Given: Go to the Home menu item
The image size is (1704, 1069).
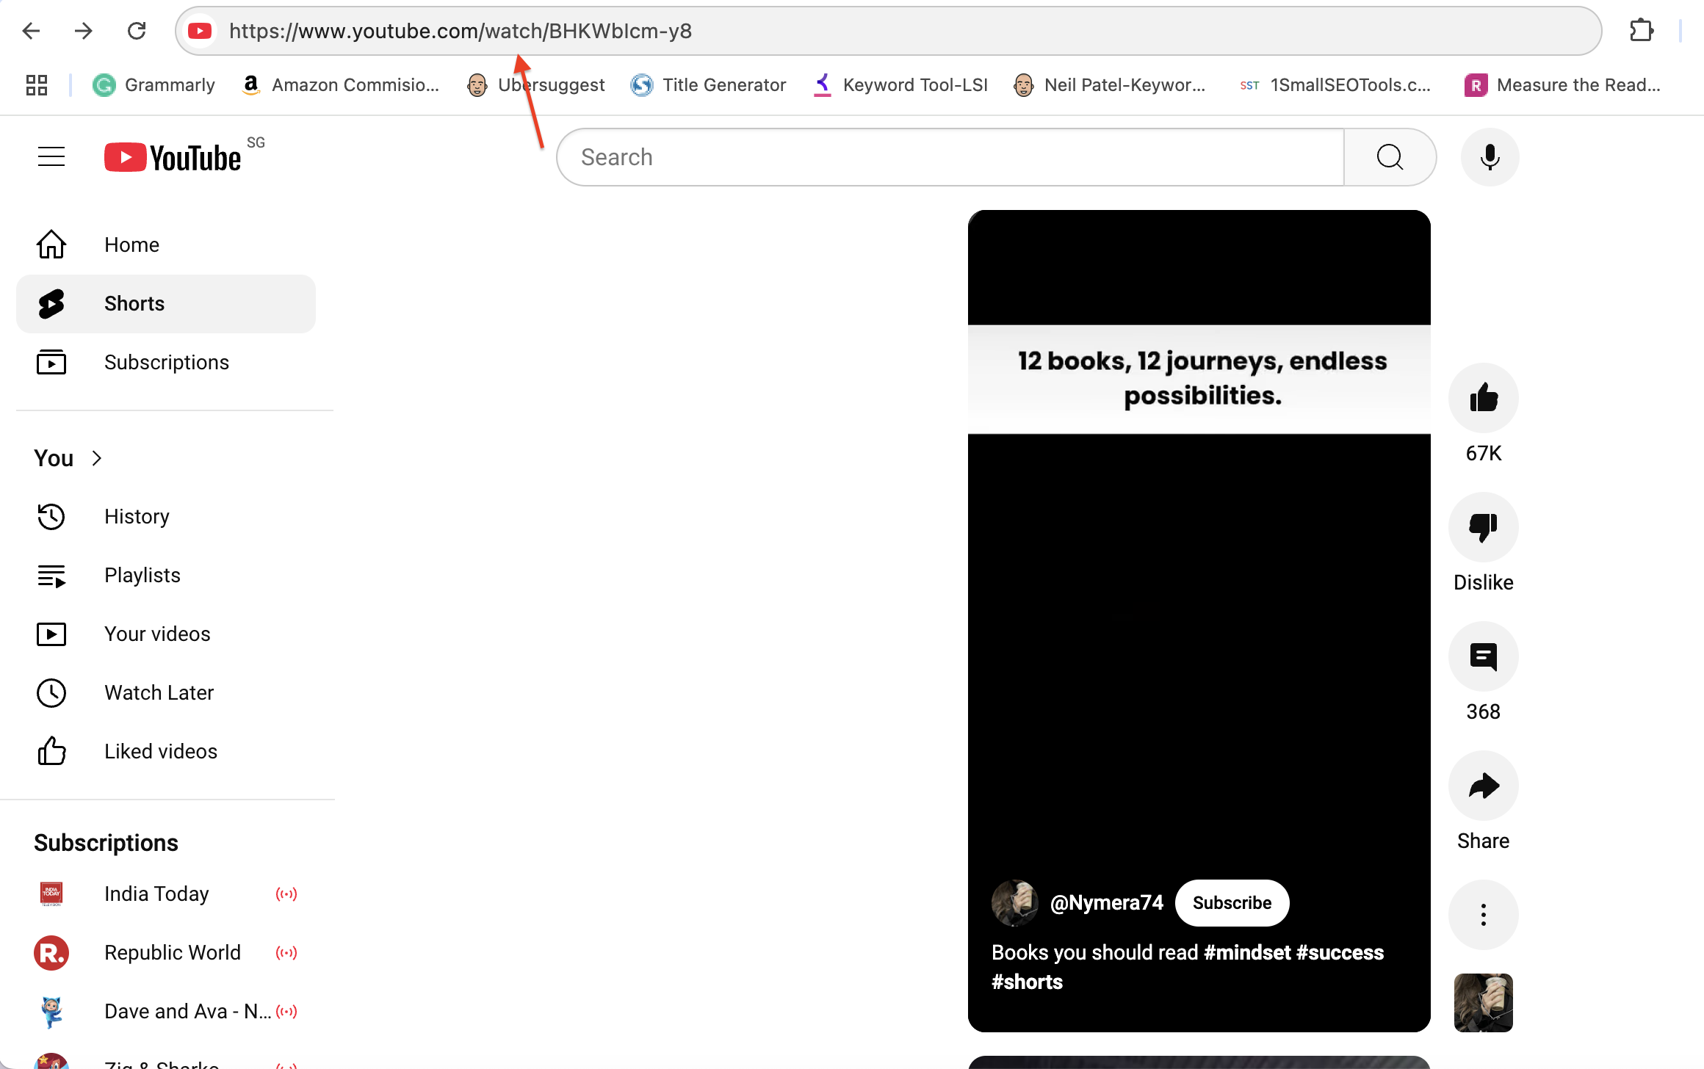Looking at the screenshot, I should (x=131, y=244).
